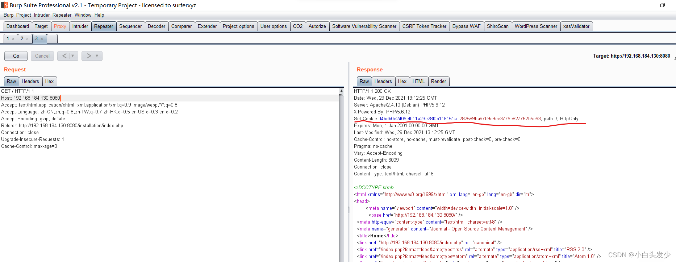Viewport: 676px width, 262px height.
Task: Open the Decoder tab
Action: 157,26
